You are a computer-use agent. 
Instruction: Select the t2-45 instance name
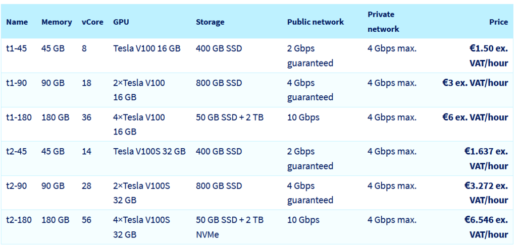[x=17, y=151]
